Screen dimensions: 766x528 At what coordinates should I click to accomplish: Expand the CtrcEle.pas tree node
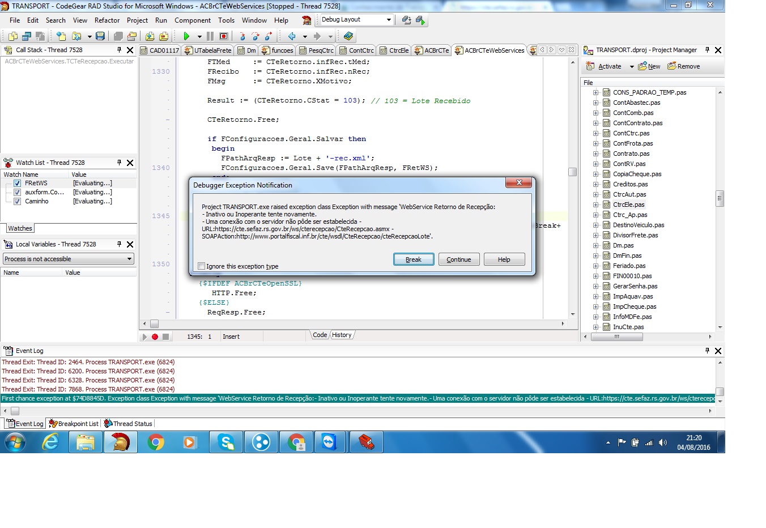(x=595, y=205)
